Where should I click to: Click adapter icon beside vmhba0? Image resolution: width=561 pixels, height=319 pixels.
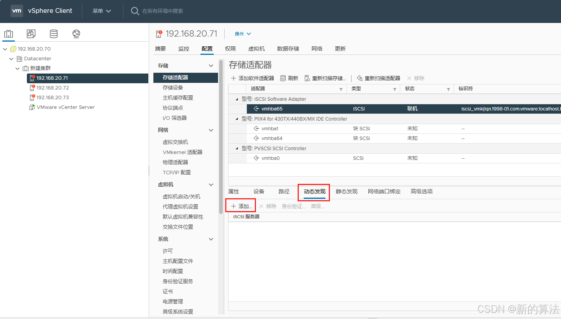click(256, 158)
